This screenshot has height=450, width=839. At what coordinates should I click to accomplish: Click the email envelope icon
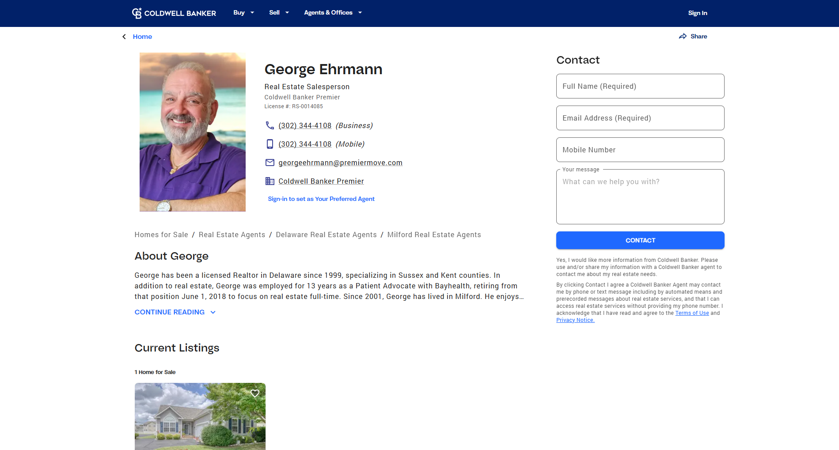click(270, 163)
